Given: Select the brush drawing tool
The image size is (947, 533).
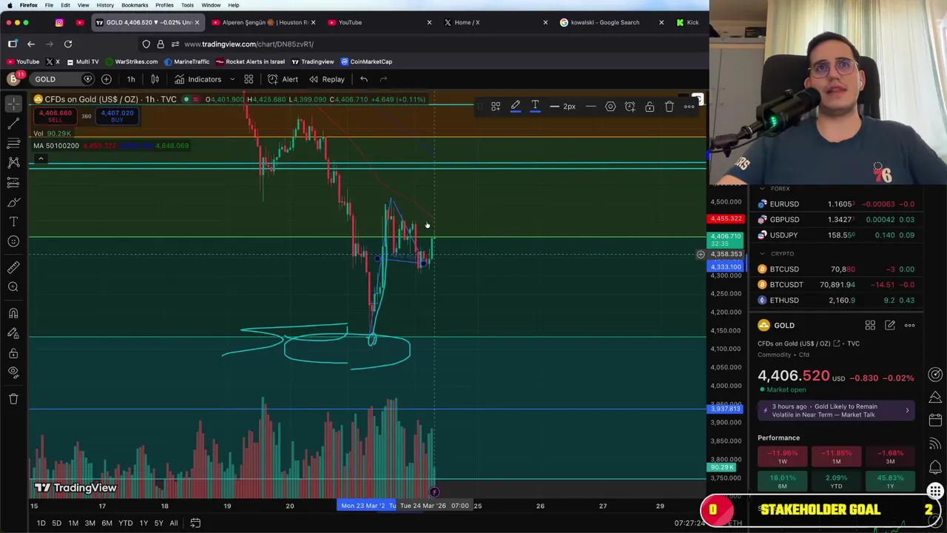Looking at the screenshot, I should (13, 201).
